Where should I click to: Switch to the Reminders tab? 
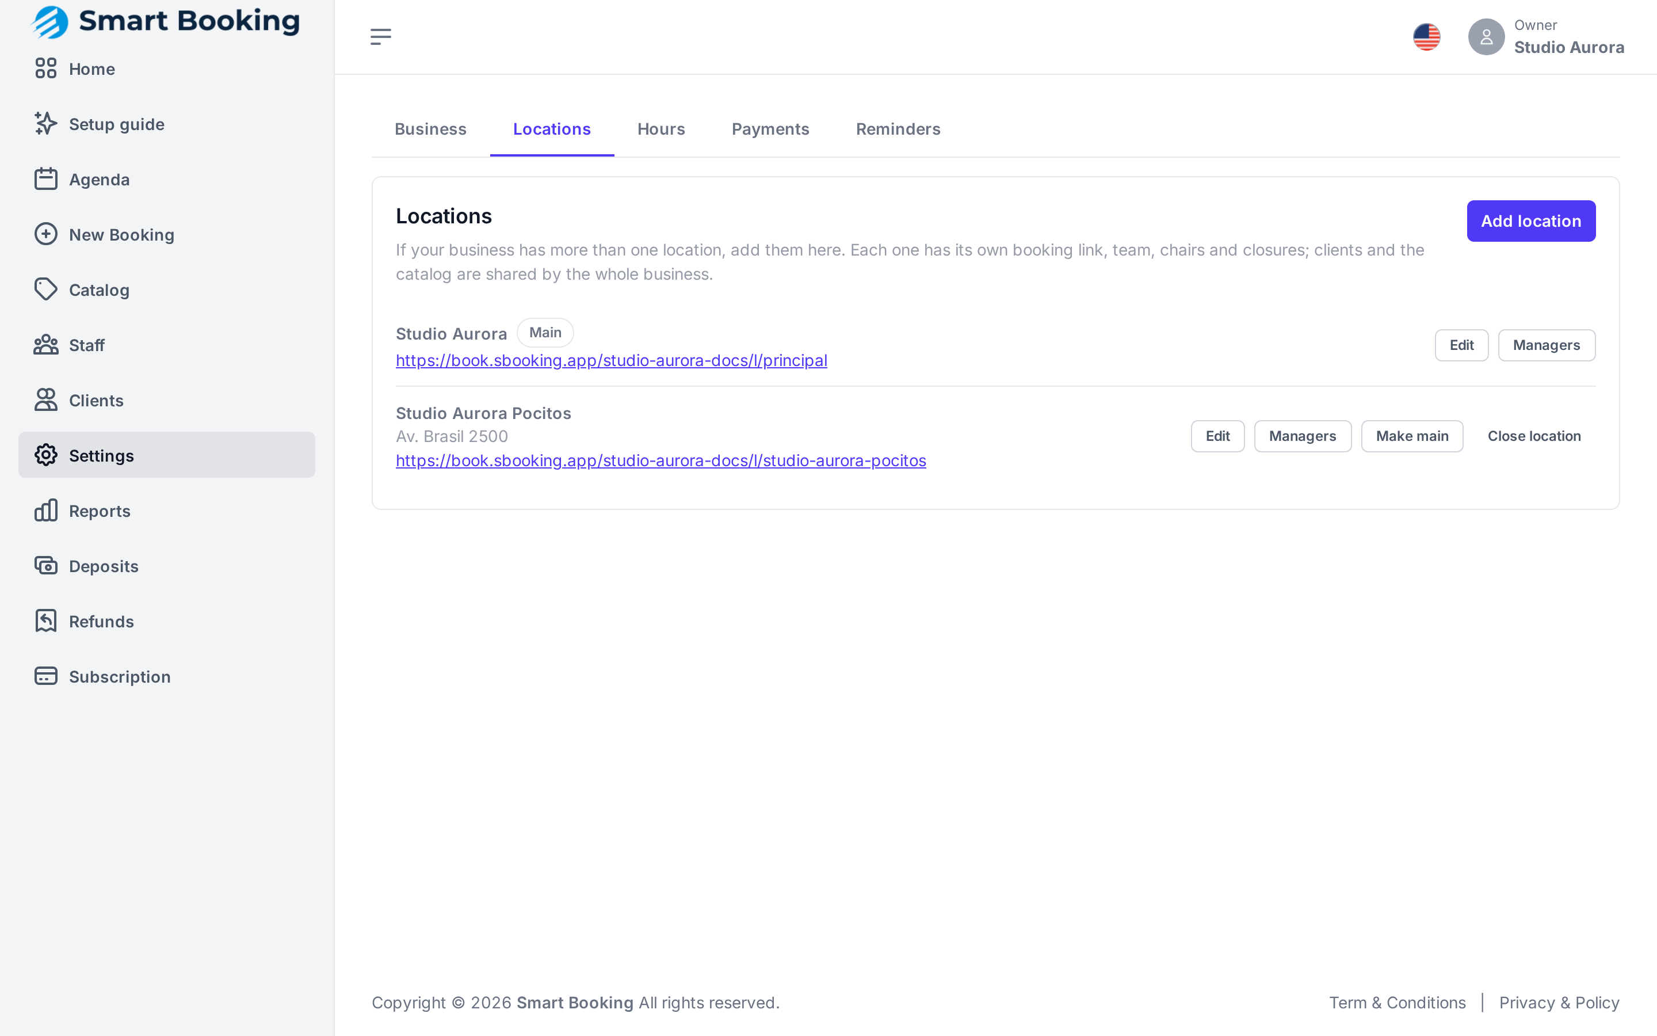[898, 129]
